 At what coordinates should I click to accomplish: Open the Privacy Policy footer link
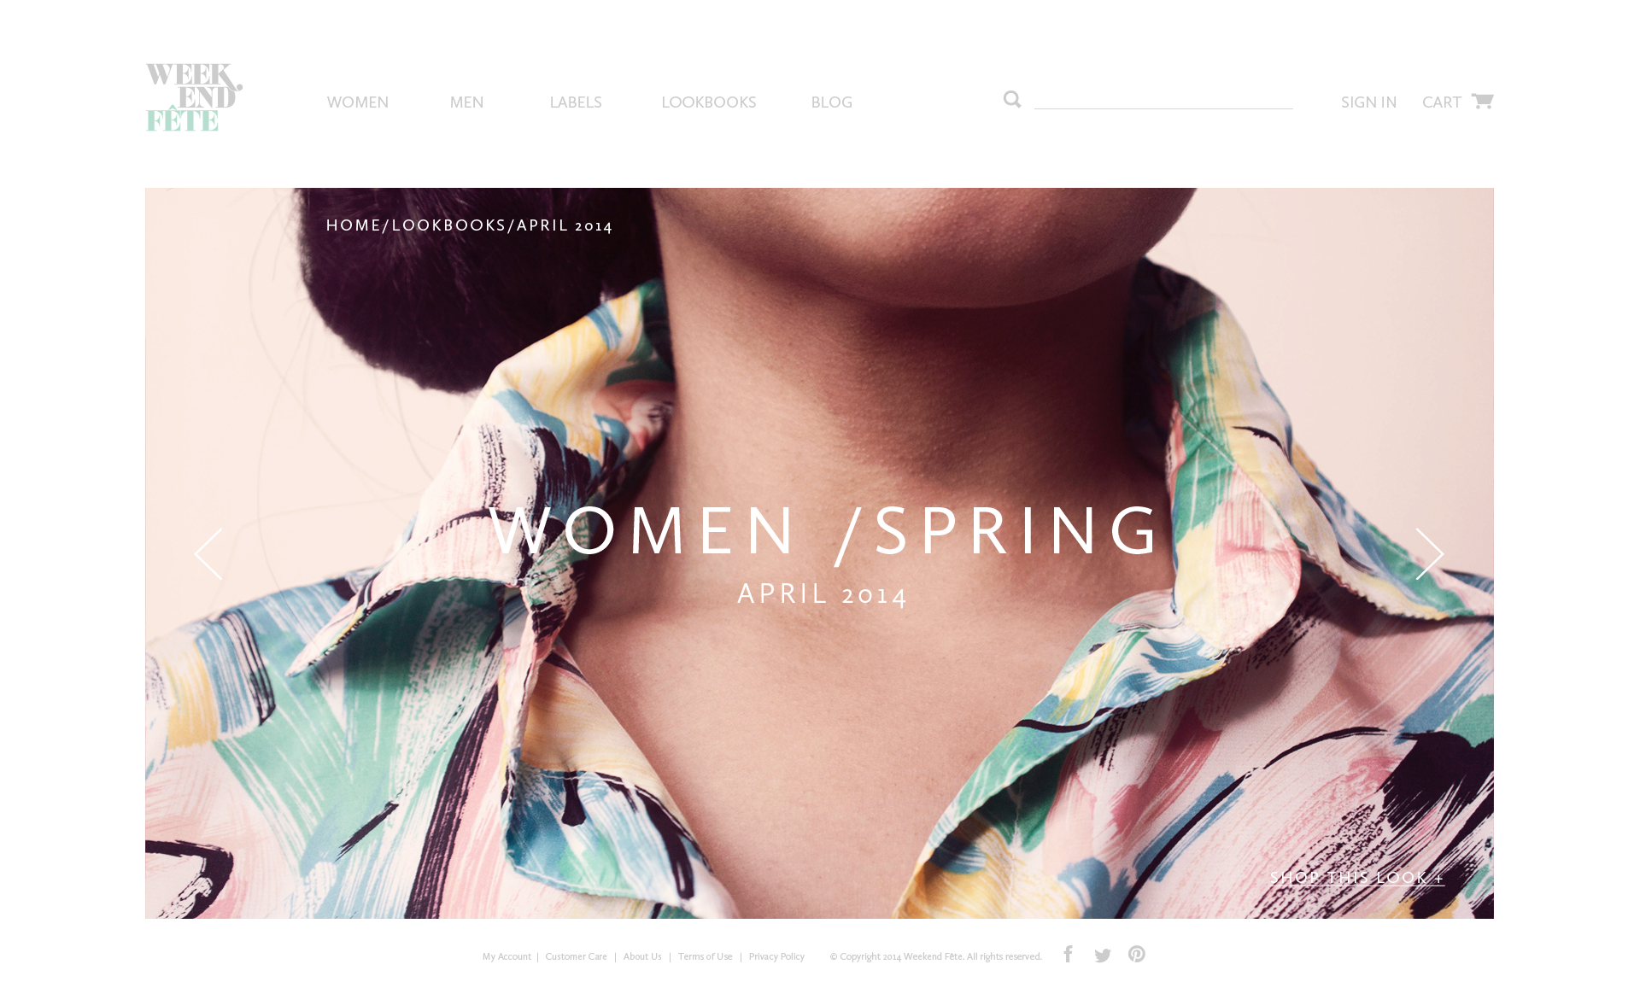tap(776, 956)
